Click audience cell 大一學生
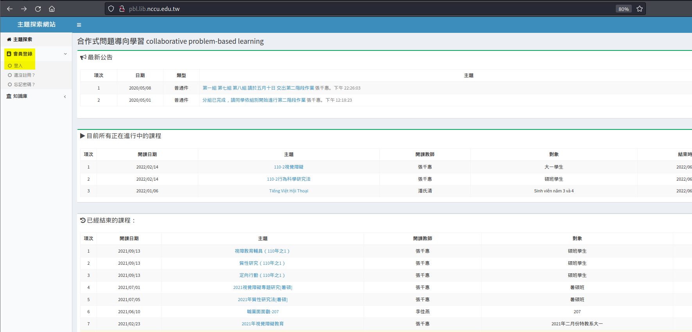The width and height of the screenshot is (692, 332). point(554,167)
